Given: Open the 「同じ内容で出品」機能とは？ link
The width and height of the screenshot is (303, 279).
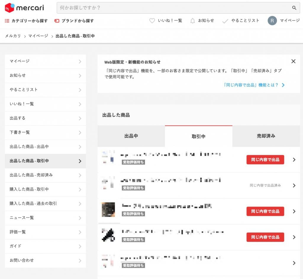Looking at the screenshot, I should tap(254, 85).
